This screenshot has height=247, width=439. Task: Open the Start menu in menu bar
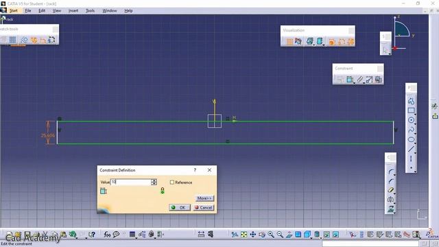pos(13,11)
